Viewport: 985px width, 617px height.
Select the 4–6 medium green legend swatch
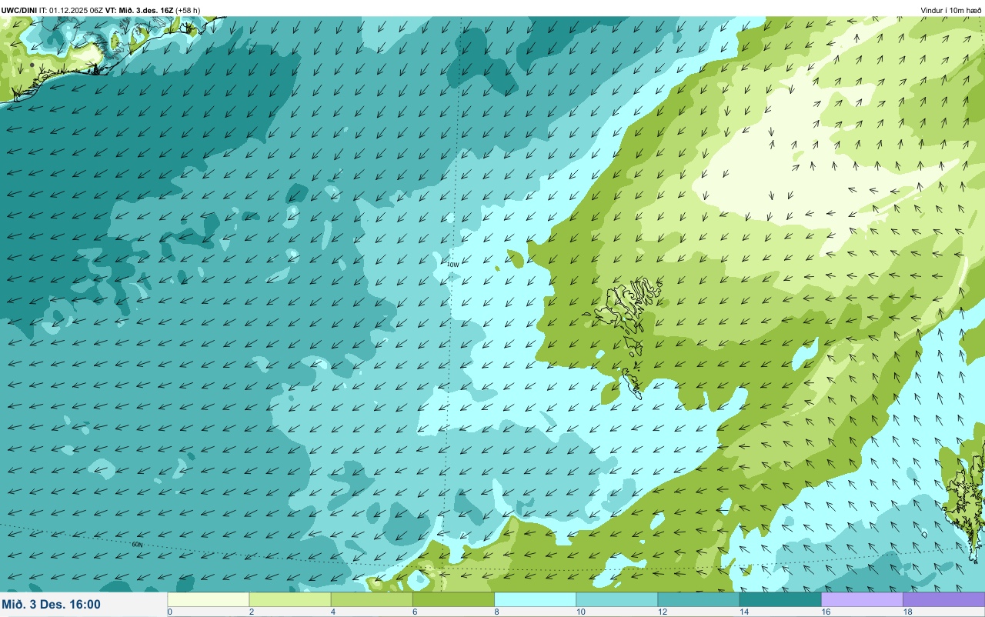[x=372, y=599]
